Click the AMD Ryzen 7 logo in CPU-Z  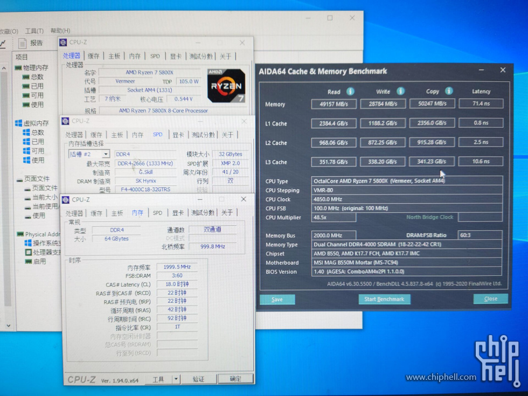(x=226, y=84)
